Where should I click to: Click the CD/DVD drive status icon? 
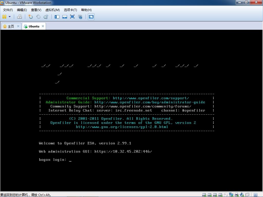[x=226, y=195]
